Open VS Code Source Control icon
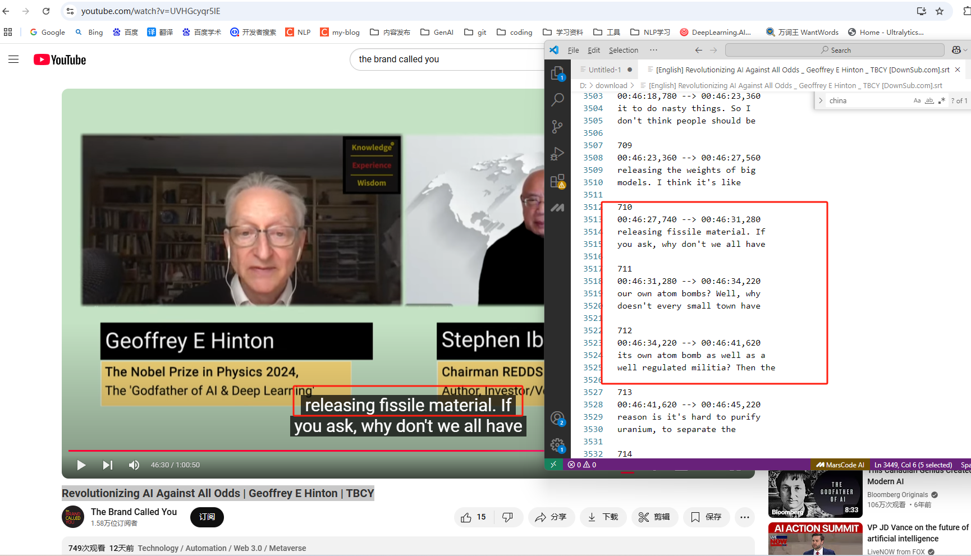 coord(557,127)
